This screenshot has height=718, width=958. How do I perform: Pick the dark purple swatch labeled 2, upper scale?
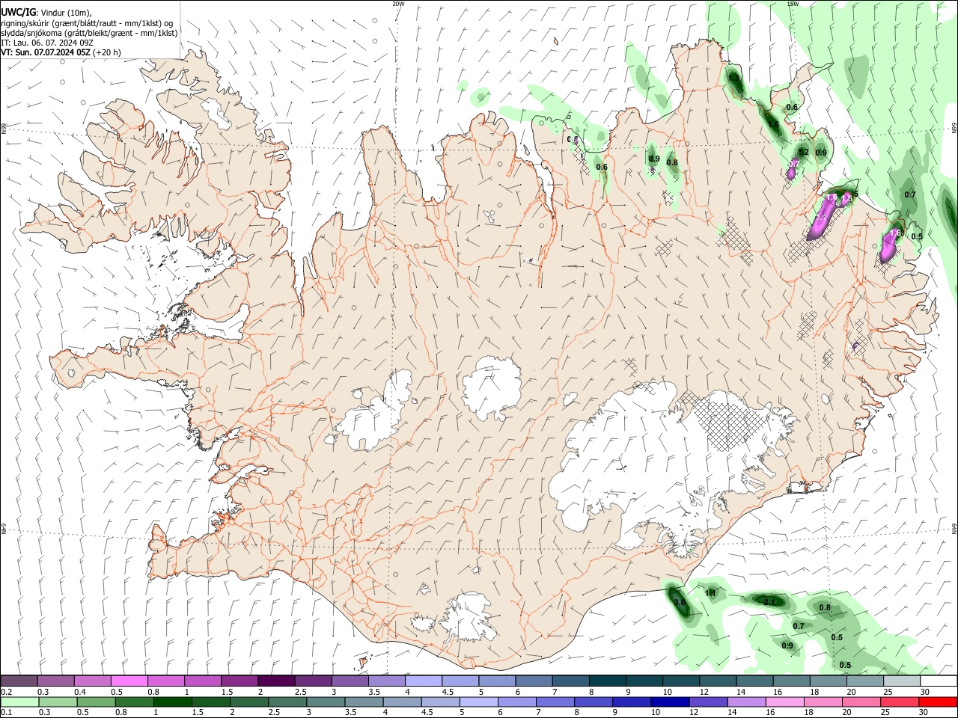coord(276,681)
